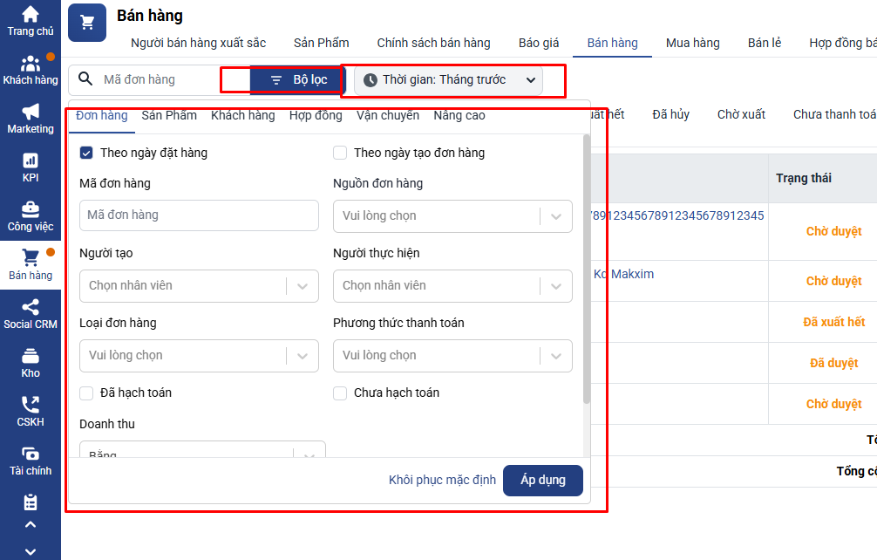Open Tài chính finance icon
This screenshot has height=560, width=877.
[31, 454]
